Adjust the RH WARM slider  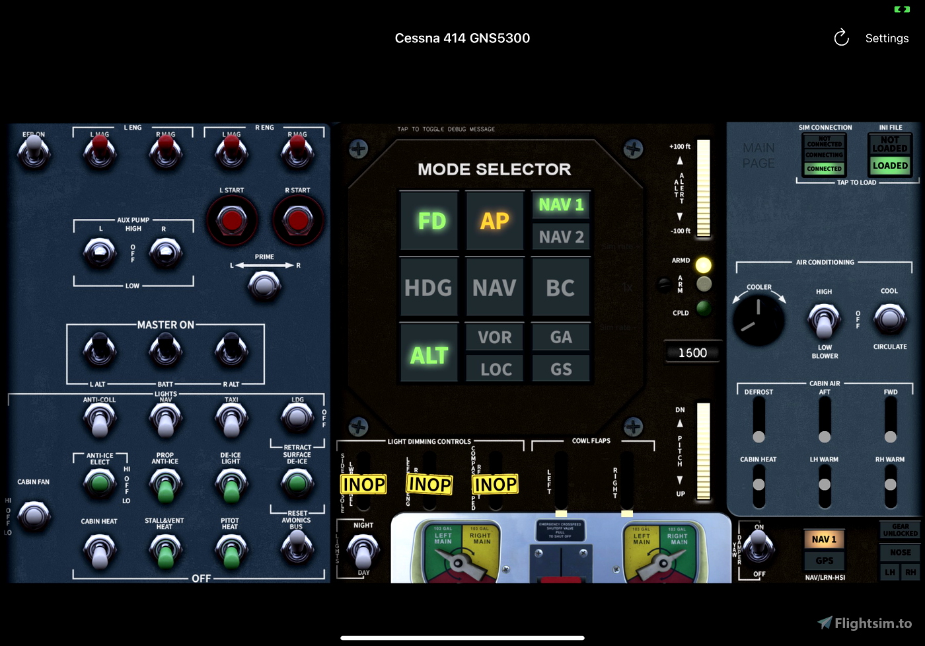point(891,486)
